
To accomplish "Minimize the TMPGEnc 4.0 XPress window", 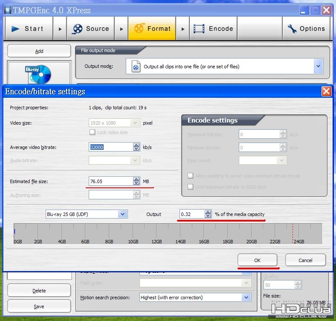I will click(304, 10).
